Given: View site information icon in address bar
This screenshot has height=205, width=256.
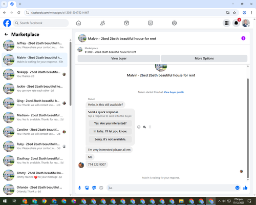Looking at the screenshot, I should pyautogui.click(x=27, y=12).
